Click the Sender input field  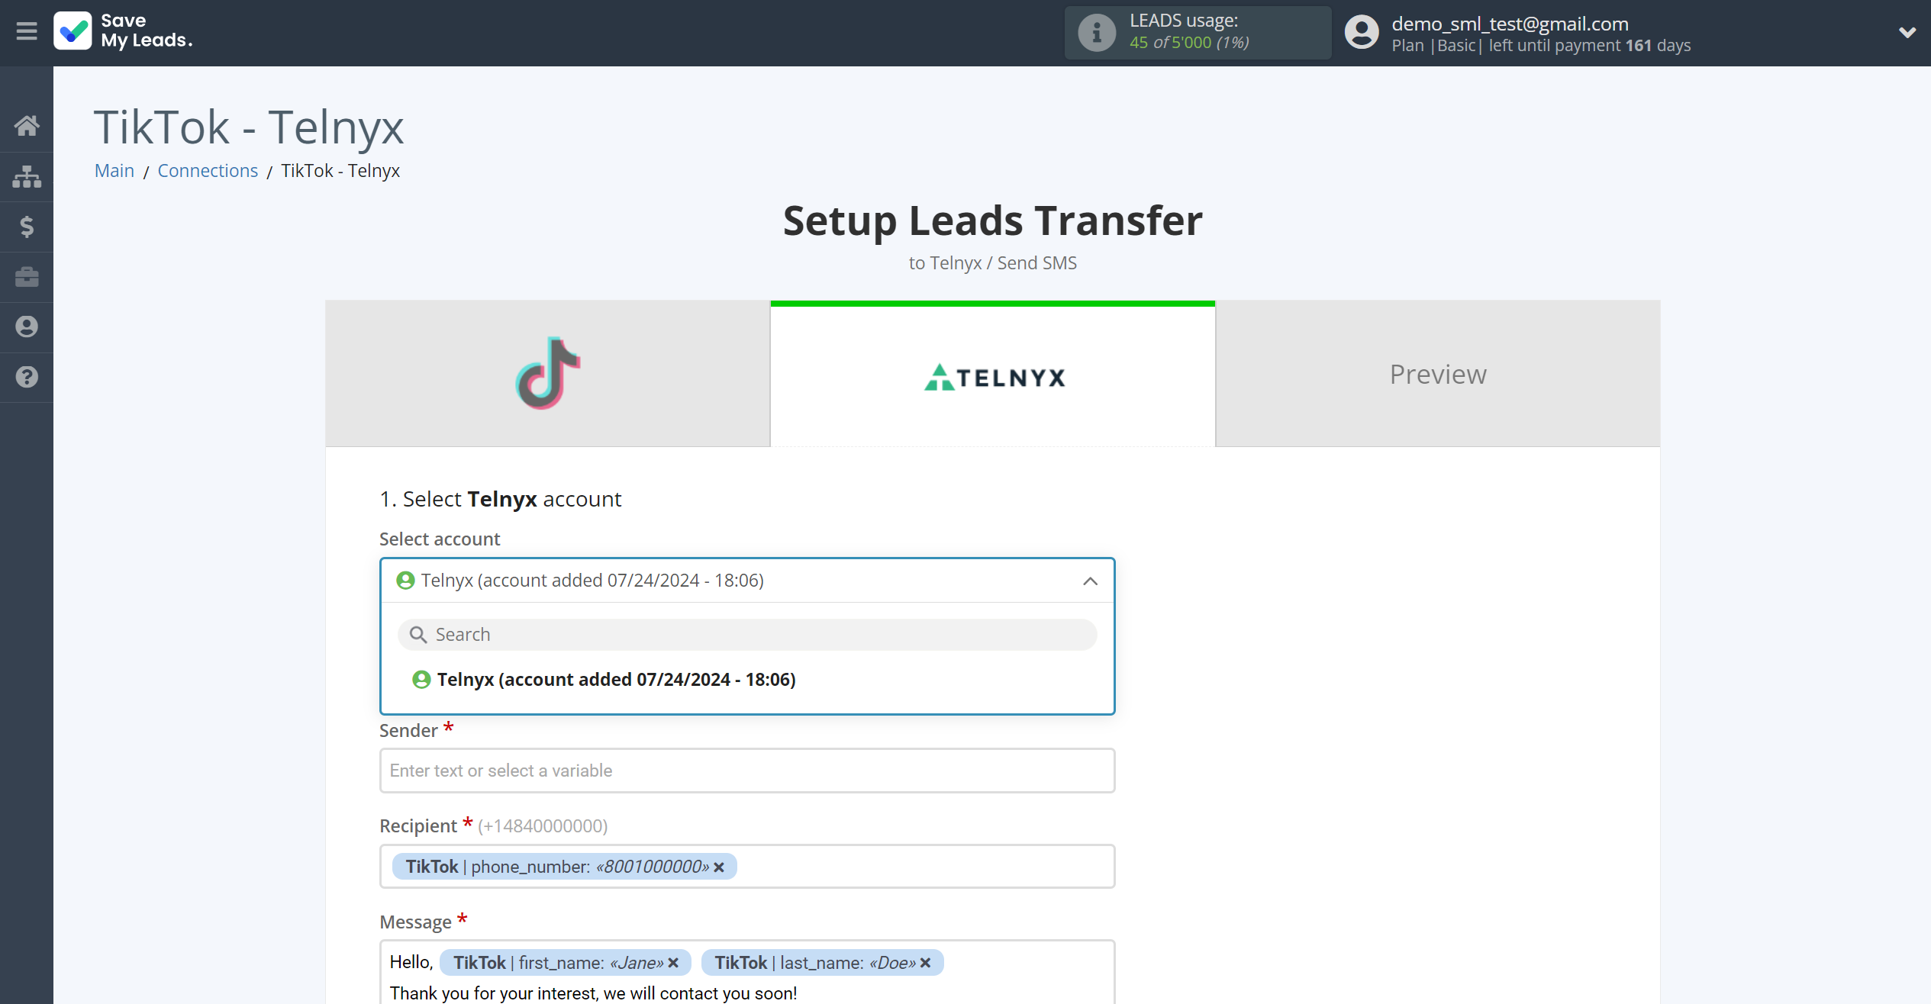coord(747,769)
